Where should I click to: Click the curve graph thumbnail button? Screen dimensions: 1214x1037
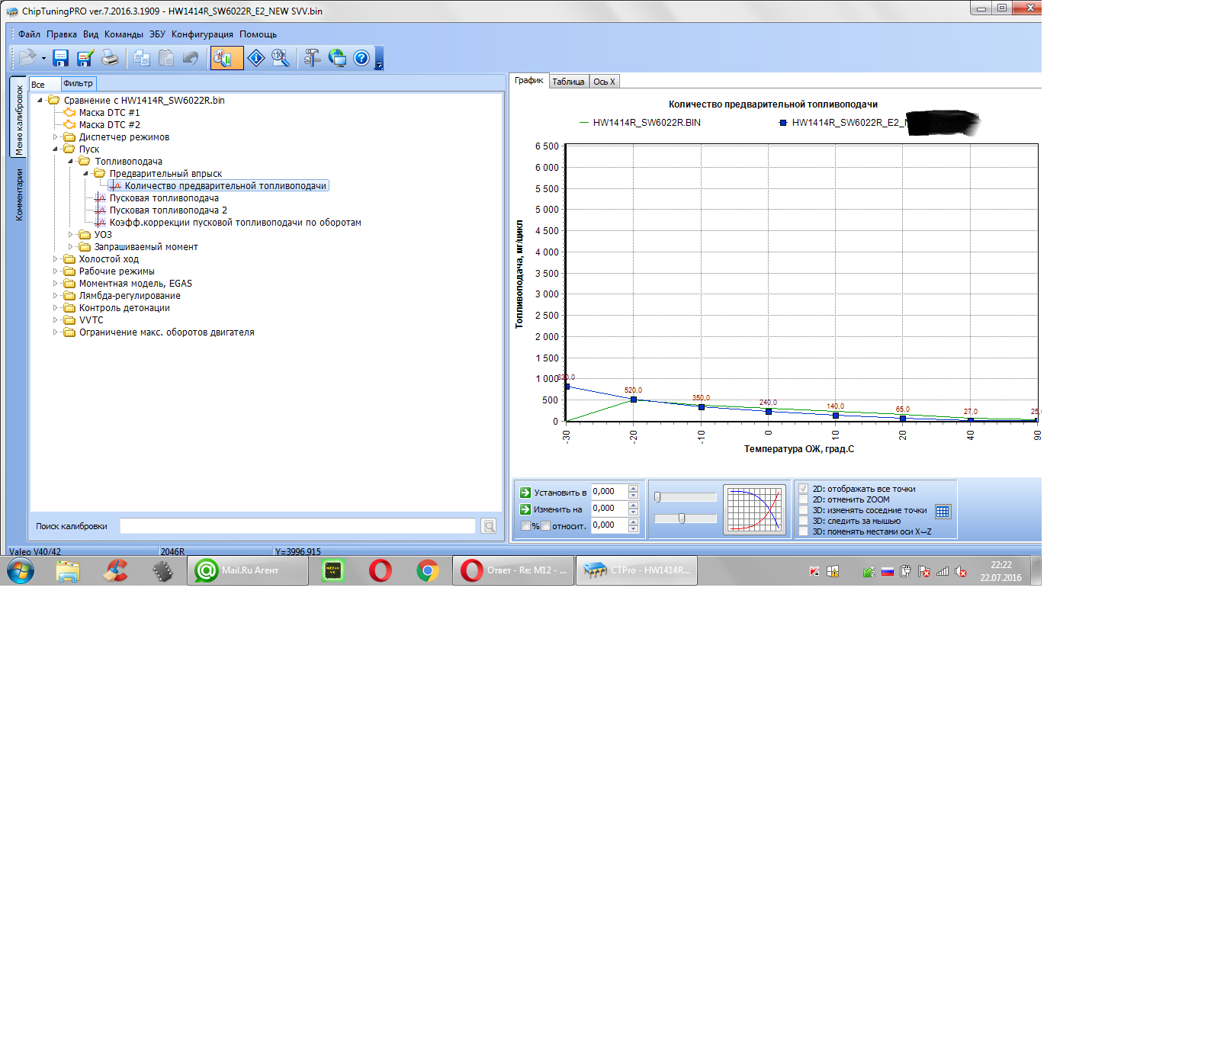pos(754,509)
